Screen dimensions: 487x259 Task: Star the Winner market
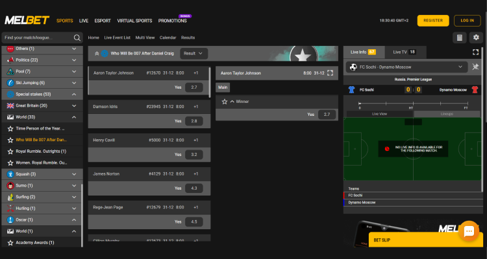point(225,102)
